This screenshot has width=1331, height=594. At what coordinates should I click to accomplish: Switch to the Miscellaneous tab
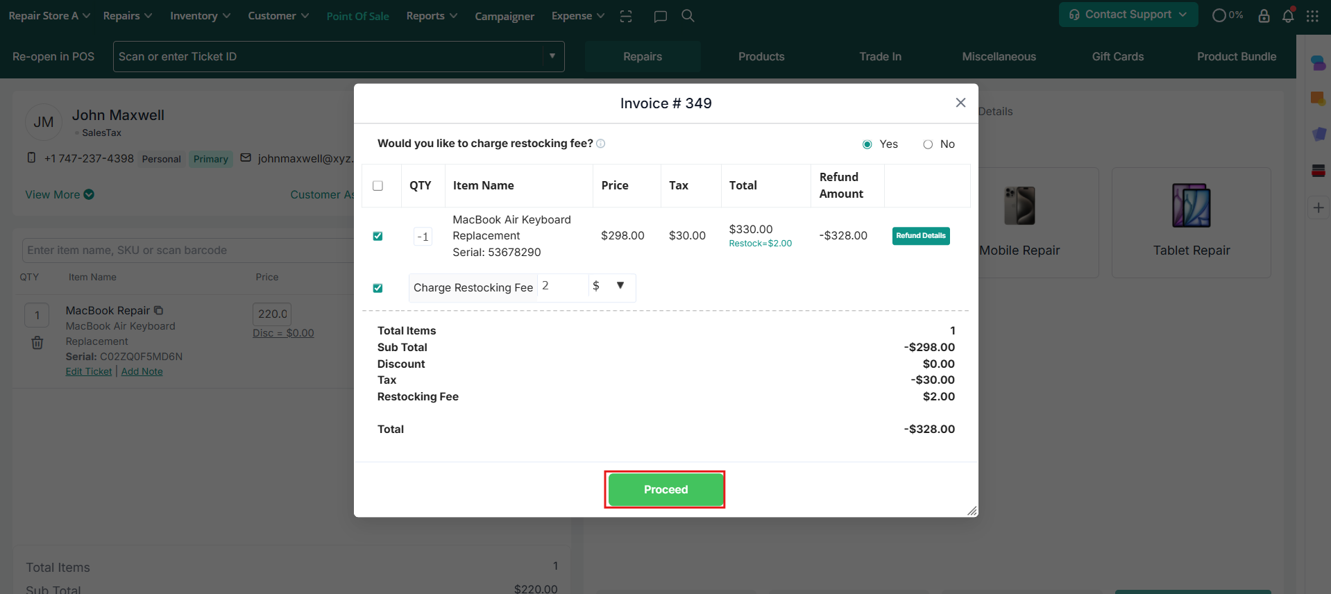pos(999,56)
